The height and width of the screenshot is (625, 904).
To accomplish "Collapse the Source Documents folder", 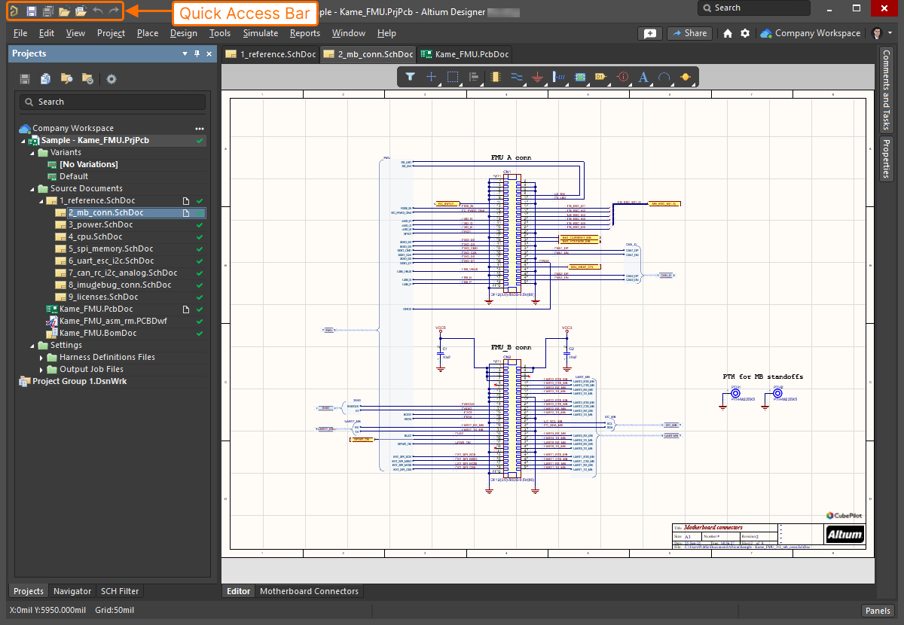I will (x=32, y=189).
